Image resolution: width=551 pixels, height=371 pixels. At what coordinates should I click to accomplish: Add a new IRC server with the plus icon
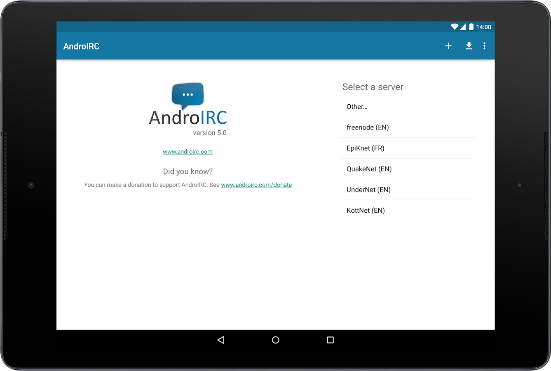tap(448, 46)
